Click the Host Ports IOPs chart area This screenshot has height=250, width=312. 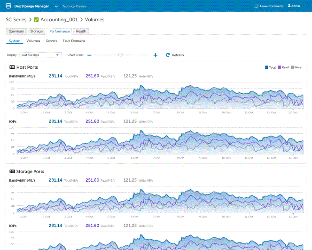(x=160, y=141)
